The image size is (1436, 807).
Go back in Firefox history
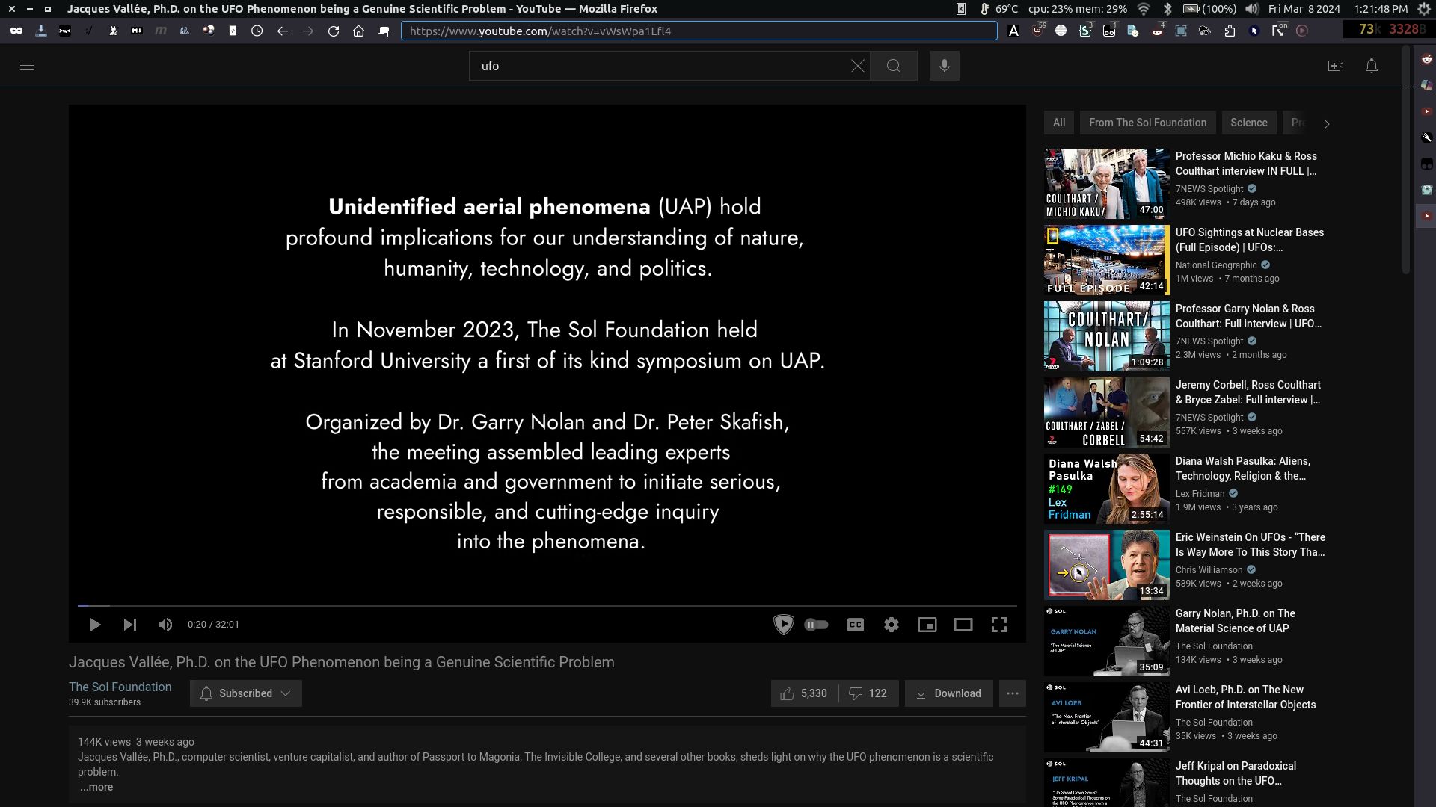(282, 31)
